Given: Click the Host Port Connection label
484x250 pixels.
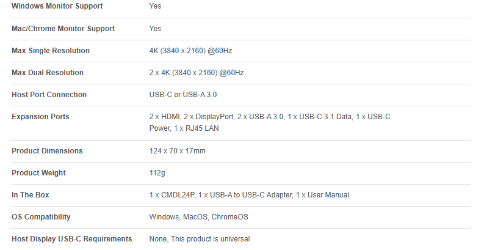Looking at the screenshot, I should pos(49,95).
